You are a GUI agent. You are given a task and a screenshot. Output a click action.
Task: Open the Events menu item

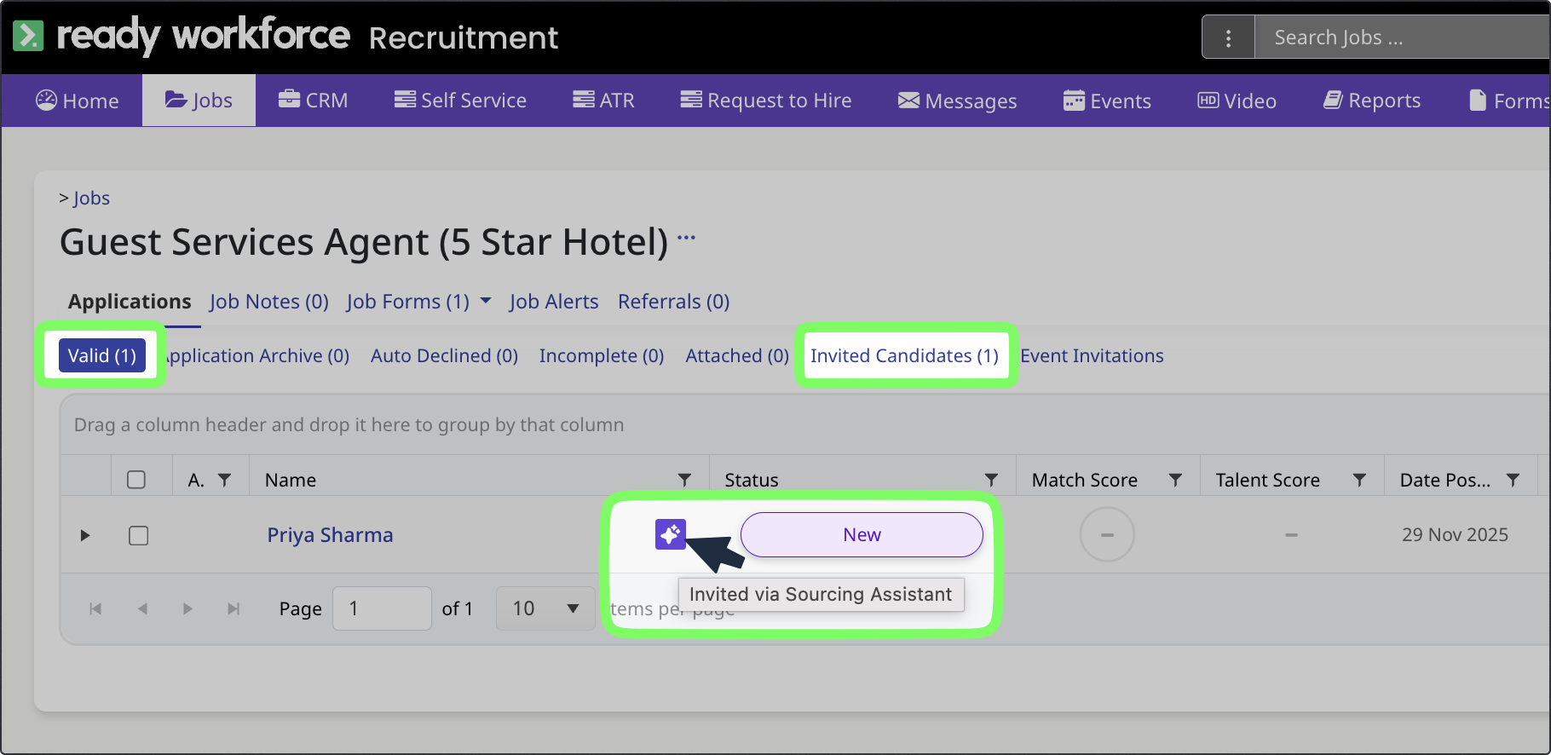pyautogui.click(x=1107, y=101)
